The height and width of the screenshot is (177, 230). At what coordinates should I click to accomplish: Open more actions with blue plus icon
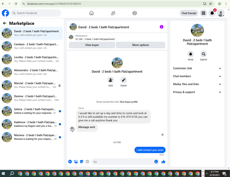[x=70, y=161]
